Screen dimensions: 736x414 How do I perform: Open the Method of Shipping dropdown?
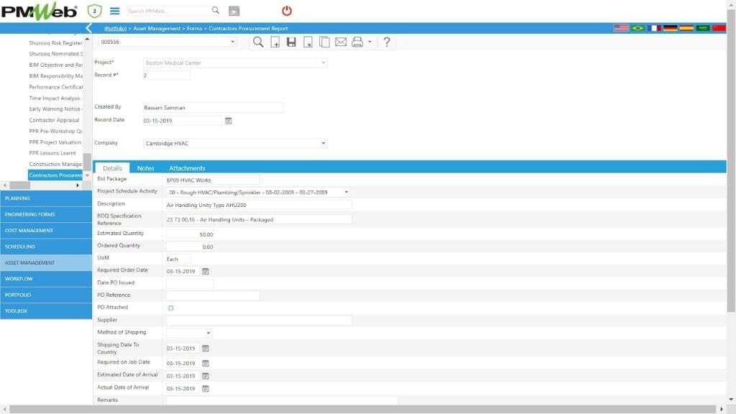click(x=208, y=333)
